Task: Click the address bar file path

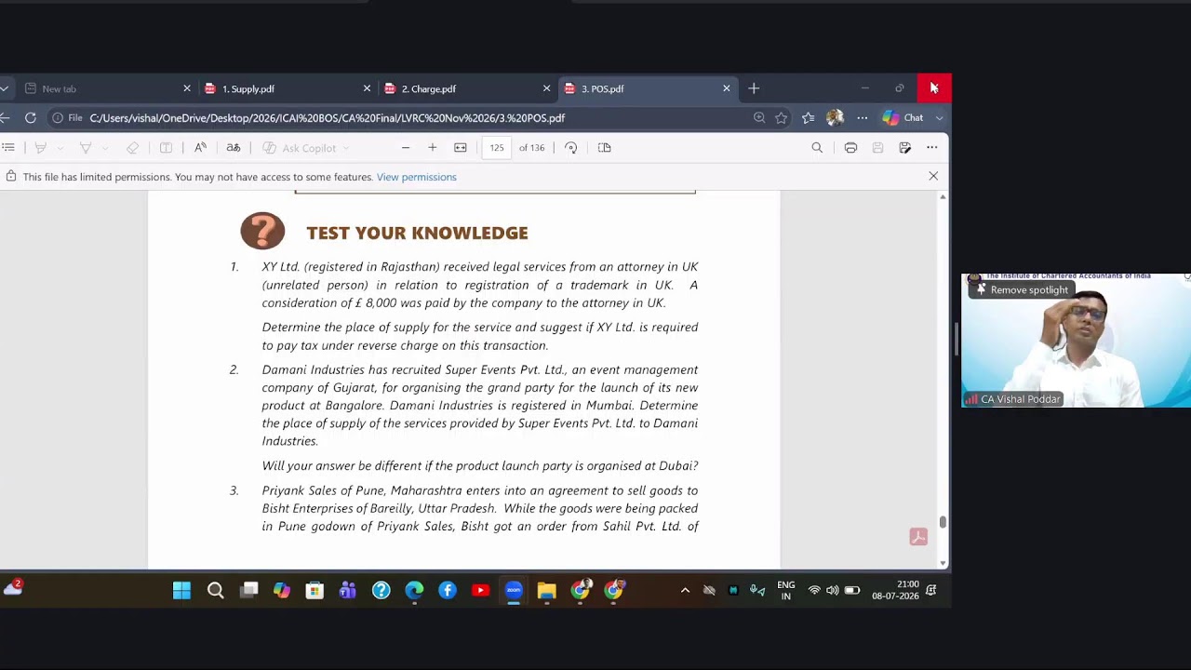Action: click(328, 118)
